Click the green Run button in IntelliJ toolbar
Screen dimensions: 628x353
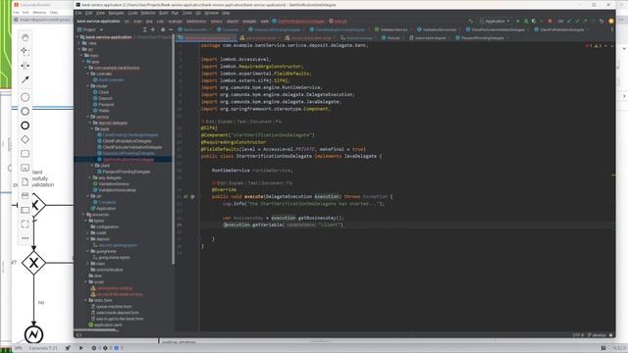518,21
